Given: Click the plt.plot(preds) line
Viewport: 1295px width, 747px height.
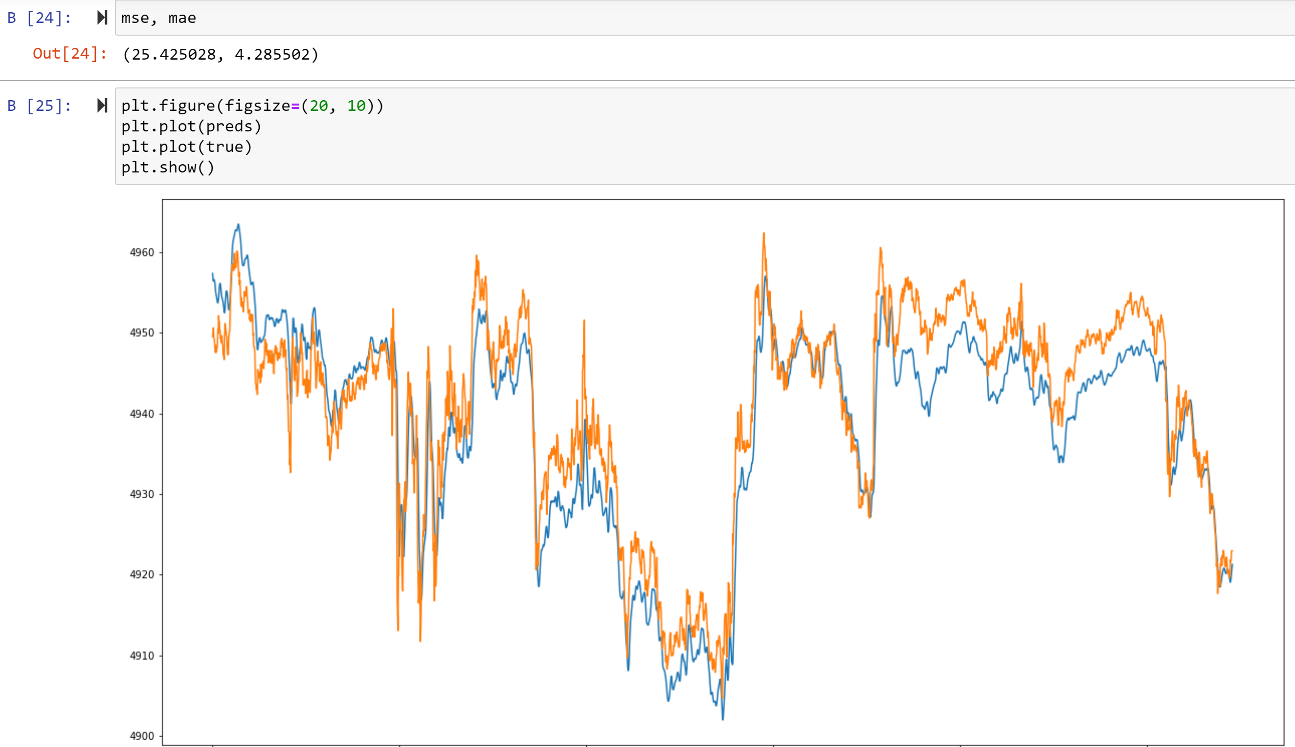Looking at the screenshot, I should click(191, 126).
